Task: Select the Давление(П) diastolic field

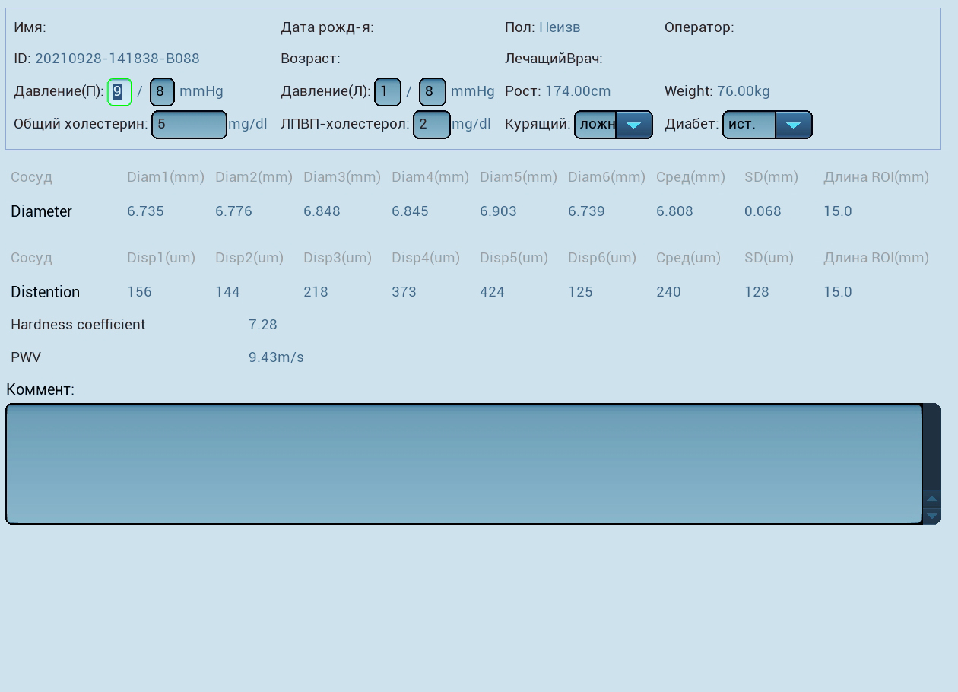Action: click(162, 92)
